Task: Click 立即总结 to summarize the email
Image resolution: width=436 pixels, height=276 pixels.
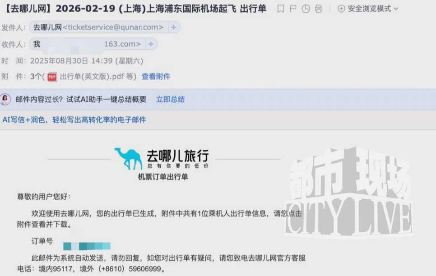Action: [170, 100]
